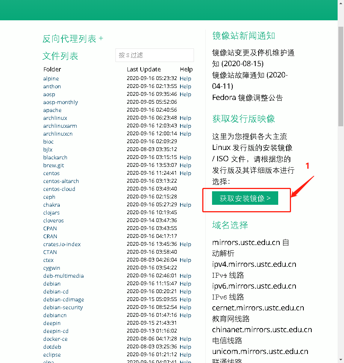Select unicom.mirrors.ustc.edu.cn domain
This screenshot has width=344, height=363.
(260, 351)
